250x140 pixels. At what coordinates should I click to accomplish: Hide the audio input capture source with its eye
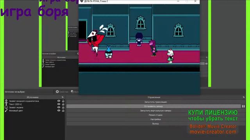pos(59,101)
